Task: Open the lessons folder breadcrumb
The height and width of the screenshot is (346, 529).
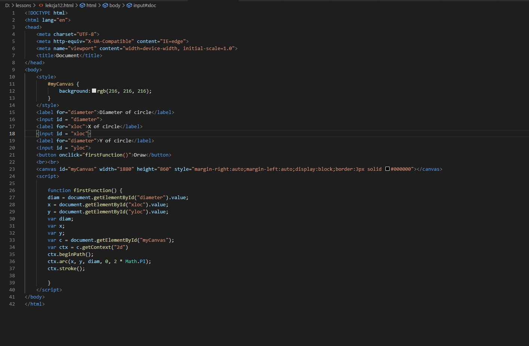Action: coord(24,6)
